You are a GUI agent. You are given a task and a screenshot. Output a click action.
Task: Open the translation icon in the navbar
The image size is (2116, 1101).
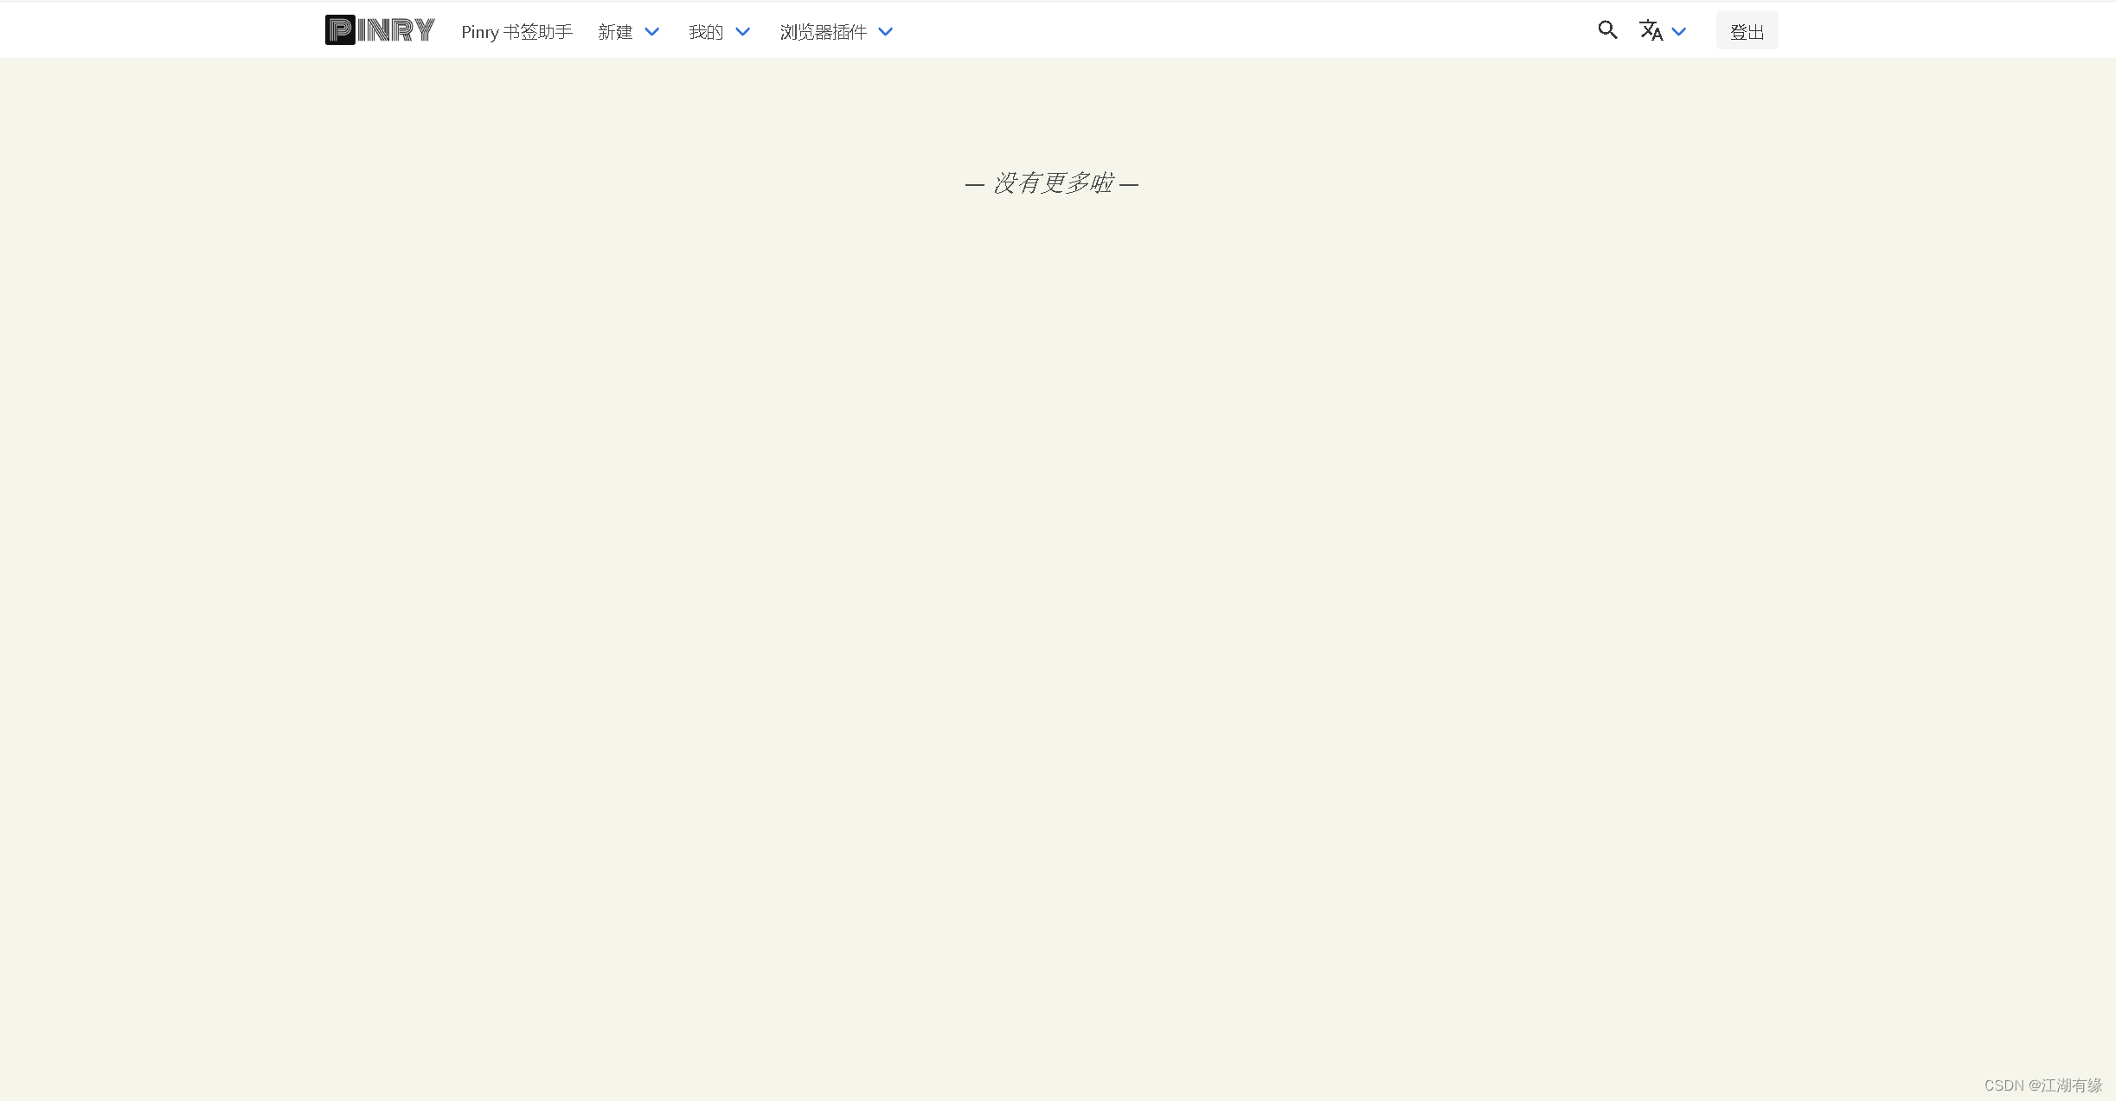click(1651, 30)
